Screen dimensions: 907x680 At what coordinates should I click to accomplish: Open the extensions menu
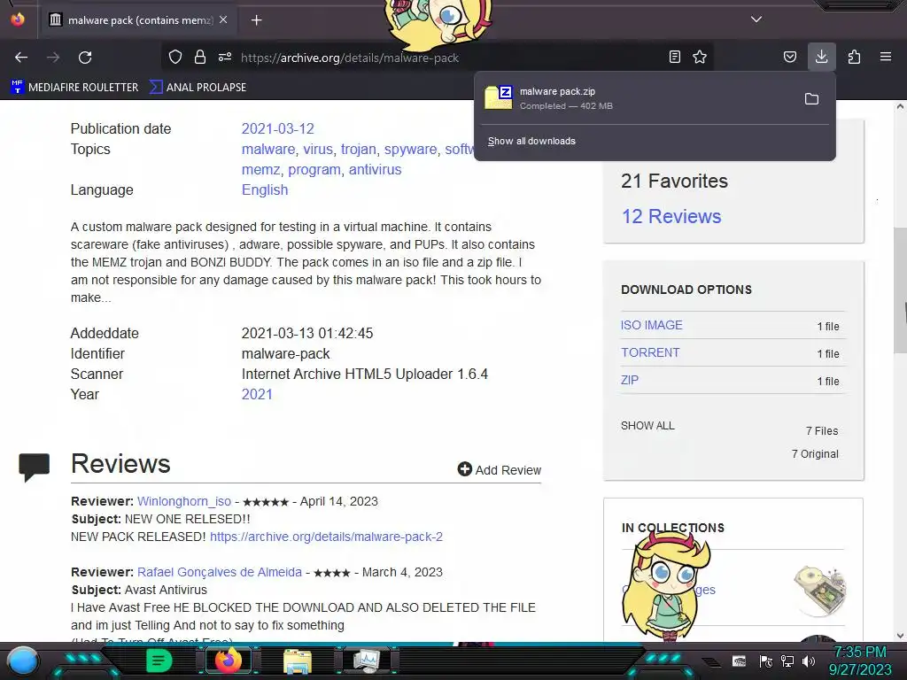tap(854, 57)
